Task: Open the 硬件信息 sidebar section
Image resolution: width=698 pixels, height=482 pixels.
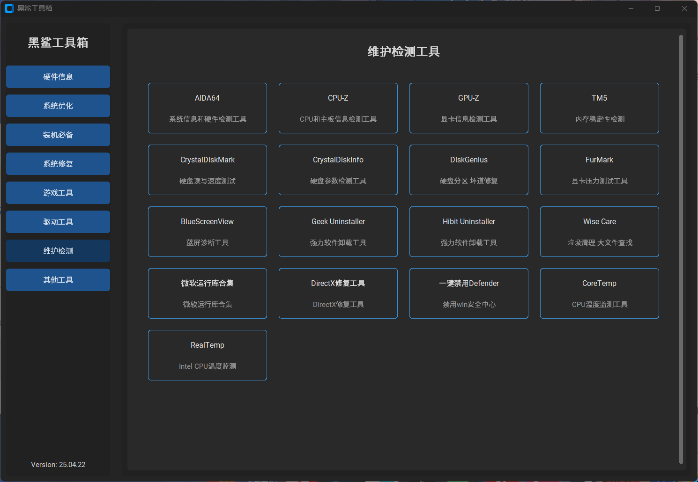Action: (58, 77)
